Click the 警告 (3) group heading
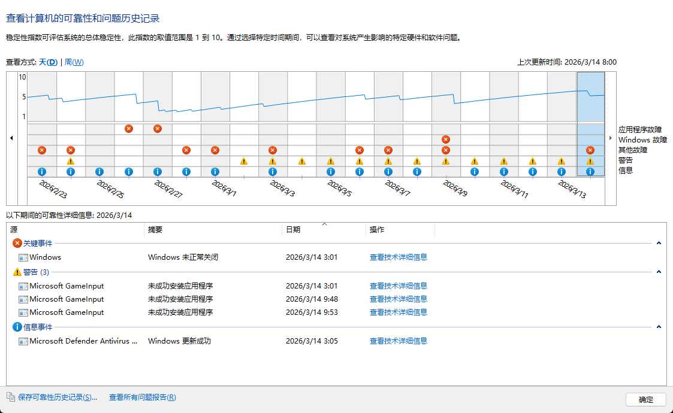 click(36, 272)
